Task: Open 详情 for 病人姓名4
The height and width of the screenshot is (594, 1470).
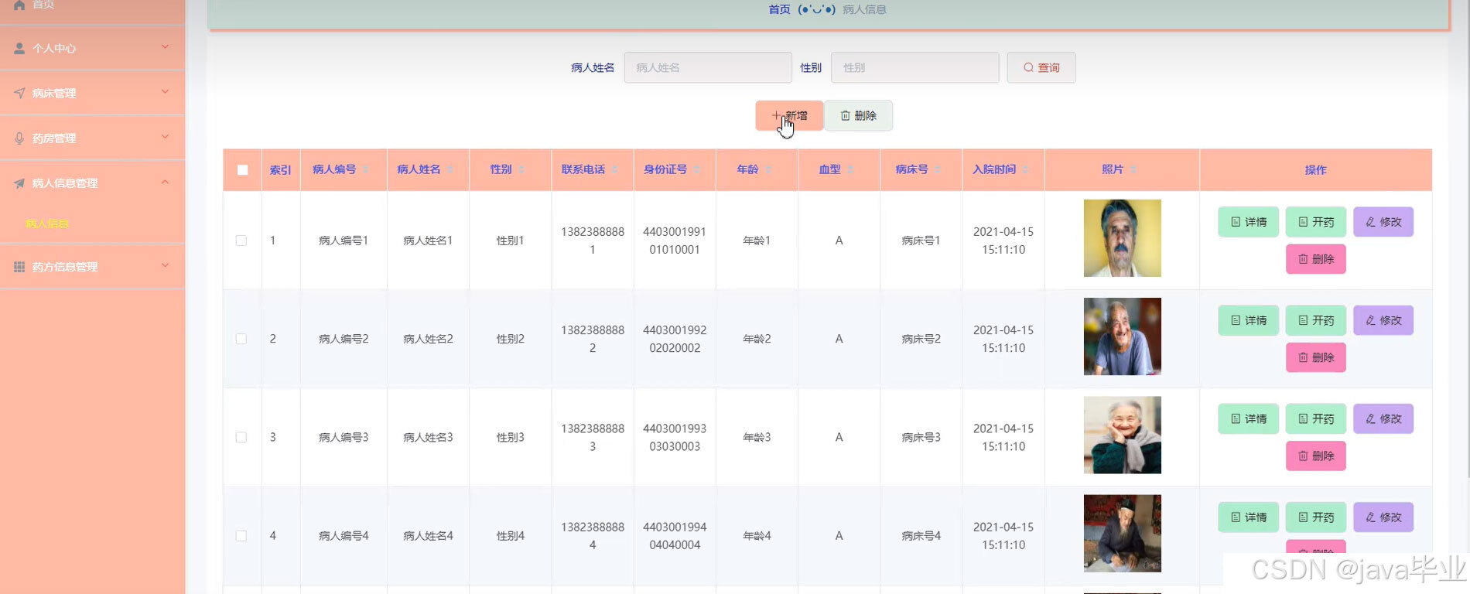Action: click(x=1248, y=517)
